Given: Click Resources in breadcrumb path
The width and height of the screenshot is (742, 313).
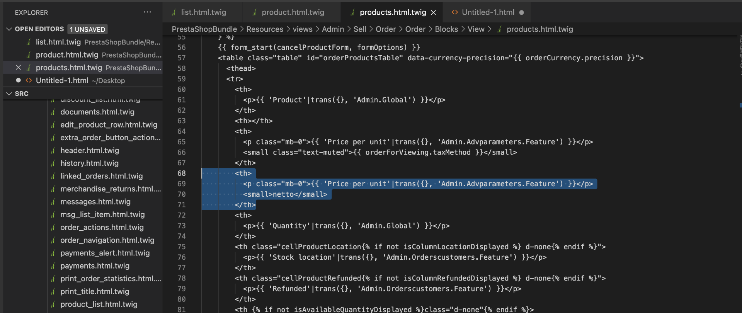Looking at the screenshot, I should tap(265, 29).
